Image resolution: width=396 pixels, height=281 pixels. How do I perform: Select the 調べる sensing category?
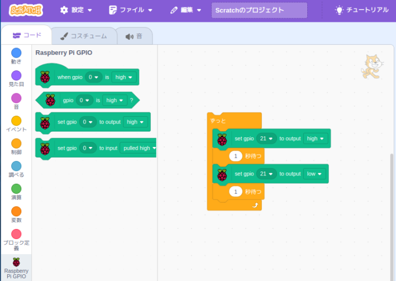16,169
